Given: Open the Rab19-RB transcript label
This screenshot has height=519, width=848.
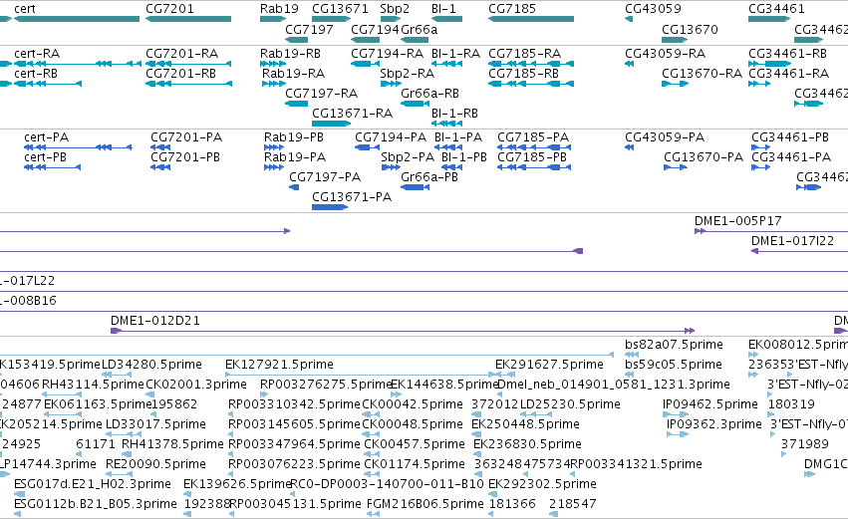Looking at the screenshot, I should tap(290, 54).
